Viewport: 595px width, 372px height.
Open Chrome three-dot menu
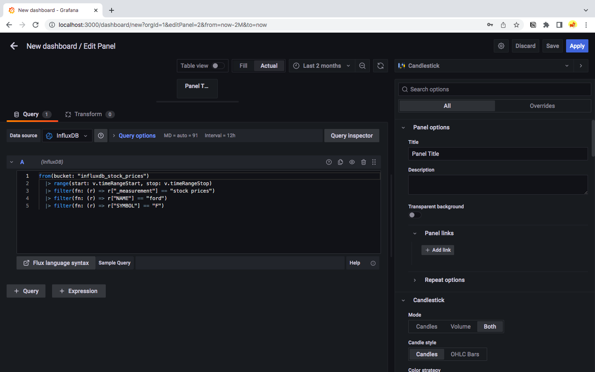pyautogui.click(x=586, y=25)
